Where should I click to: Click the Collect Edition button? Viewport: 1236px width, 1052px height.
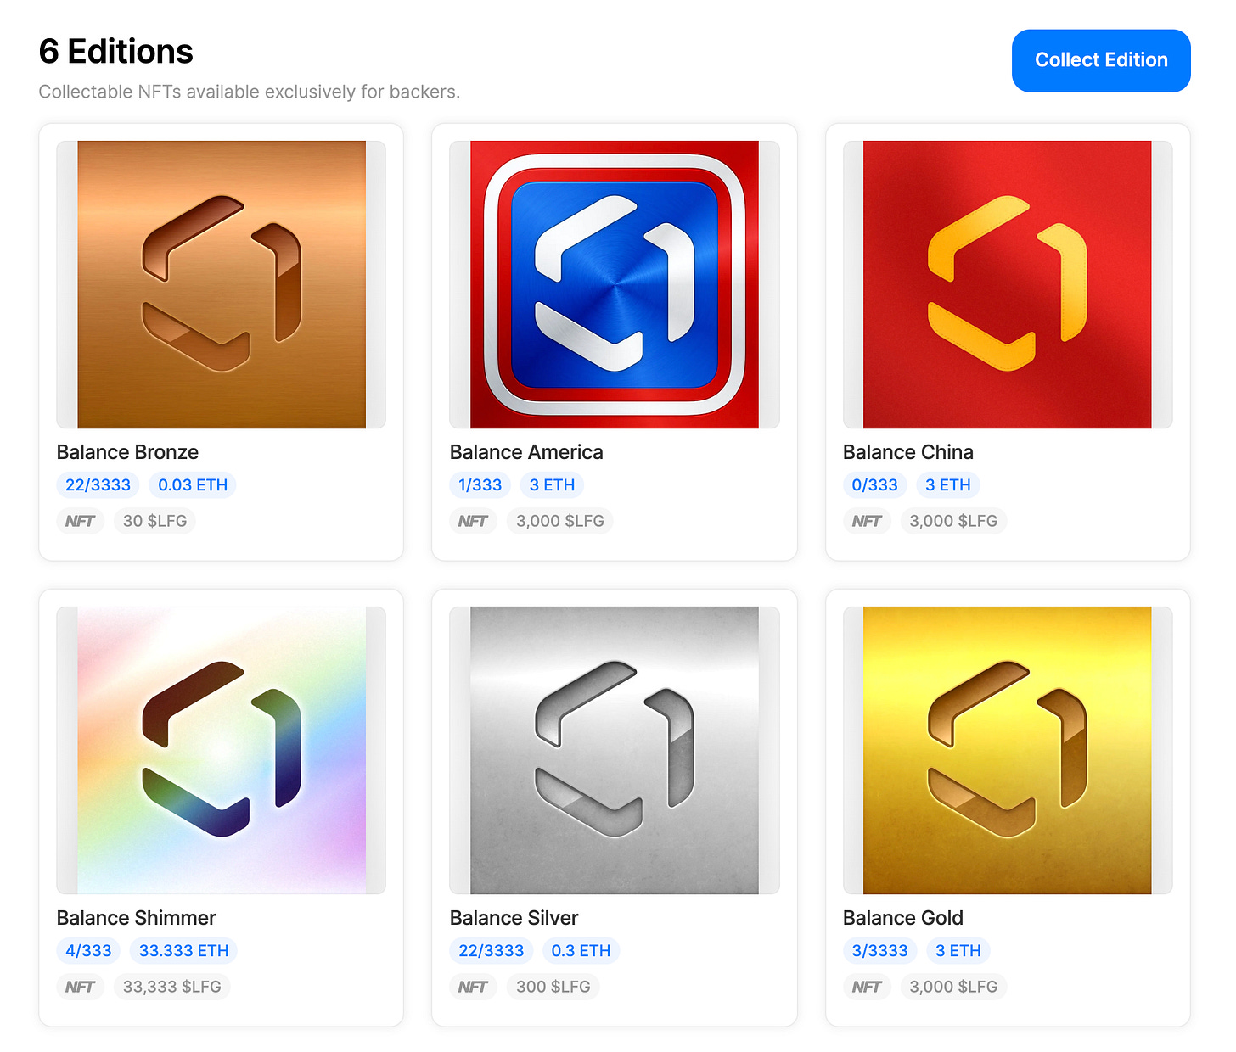click(x=1101, y=60)
